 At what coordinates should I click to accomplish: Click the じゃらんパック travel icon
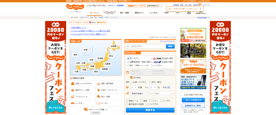click(x=73, y=97)
